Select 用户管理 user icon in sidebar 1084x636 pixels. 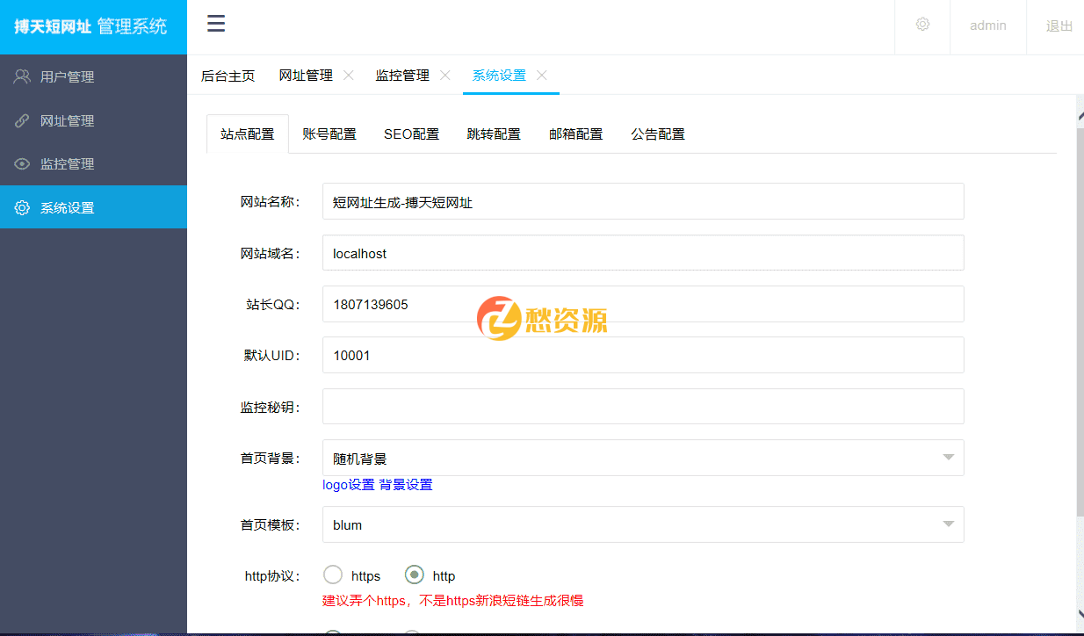[x=21, y=76]
